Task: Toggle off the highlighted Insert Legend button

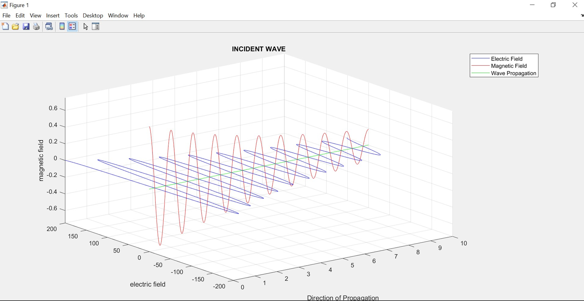Action: (x=72, y=26)
